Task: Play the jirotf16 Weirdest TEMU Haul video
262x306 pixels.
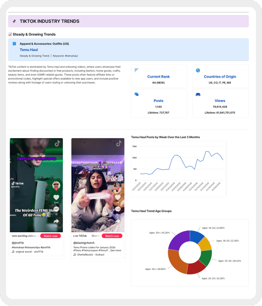Action: pos(36,185)
